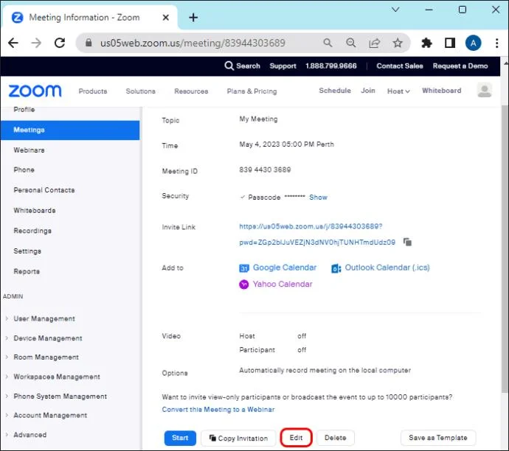Image resolution: width=509 pixels, height=451 pixels.
Task: Reload the page with refresh icon
Action: click(60, 43)
